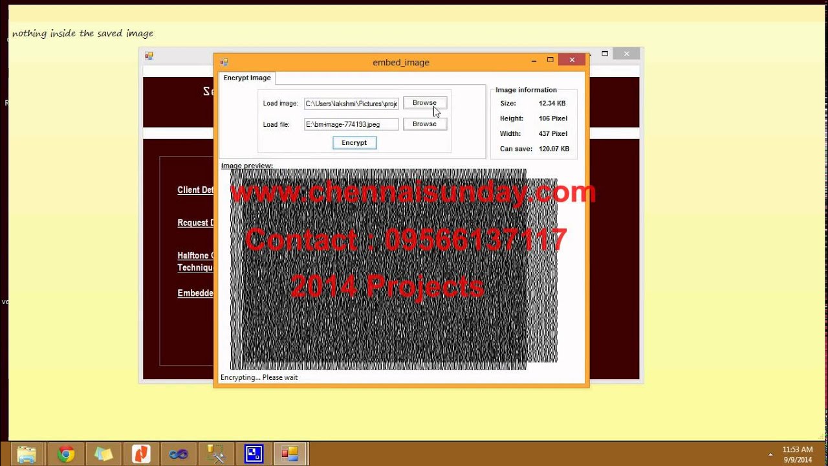Click the "Load file:" label
This screenshot has height=466, width=828.
[x=276, y=124]
